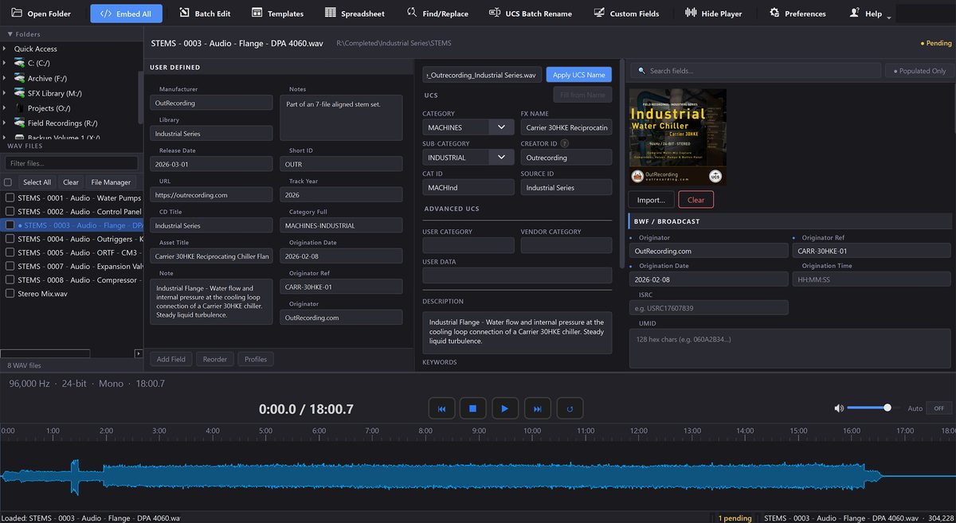
Task: Click Apply UCS Name button
Action: pyautogui.click(x=579, y=75)
